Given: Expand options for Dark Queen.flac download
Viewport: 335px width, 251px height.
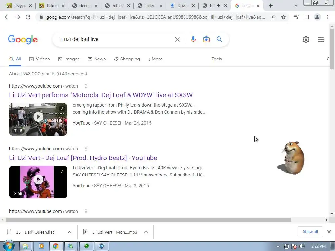Looking at the screenshot, I should coord(70,232).
